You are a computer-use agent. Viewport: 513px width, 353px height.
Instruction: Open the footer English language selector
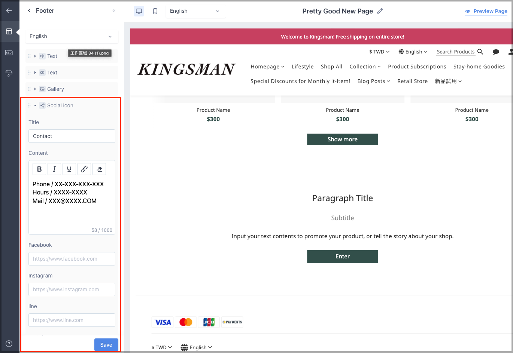tap(196, 347)
